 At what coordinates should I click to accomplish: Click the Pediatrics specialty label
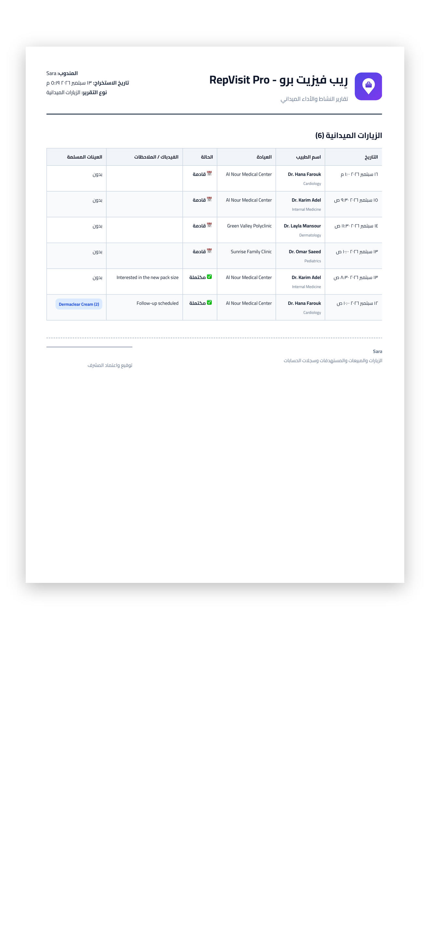click(312, 261)
